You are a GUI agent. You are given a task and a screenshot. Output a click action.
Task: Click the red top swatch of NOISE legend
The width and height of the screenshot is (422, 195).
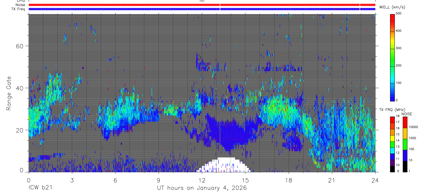(x=405, y=122)
